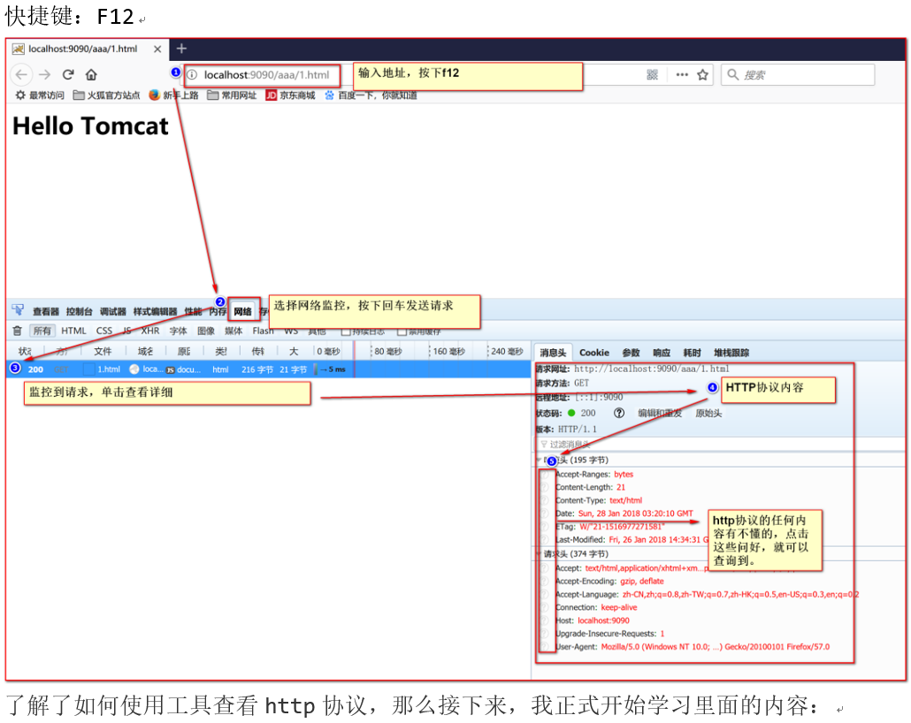This screenshot has width=911, height=723.
Task: Open the 参数 details tab
Action: (x=631, y=353)
